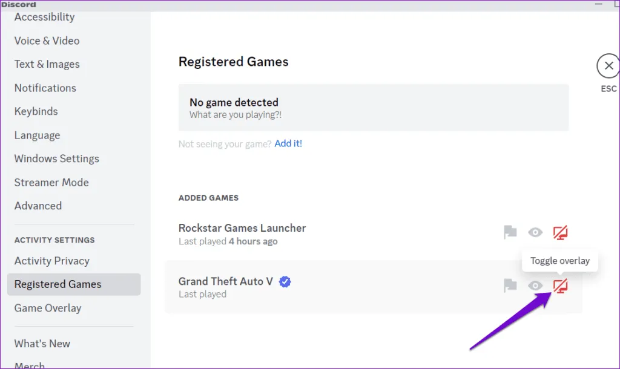The width and height of the screenshot is (620, 369).
Task: Toggle overlay for Grand Theft Auto V
Action: point(561,286)
